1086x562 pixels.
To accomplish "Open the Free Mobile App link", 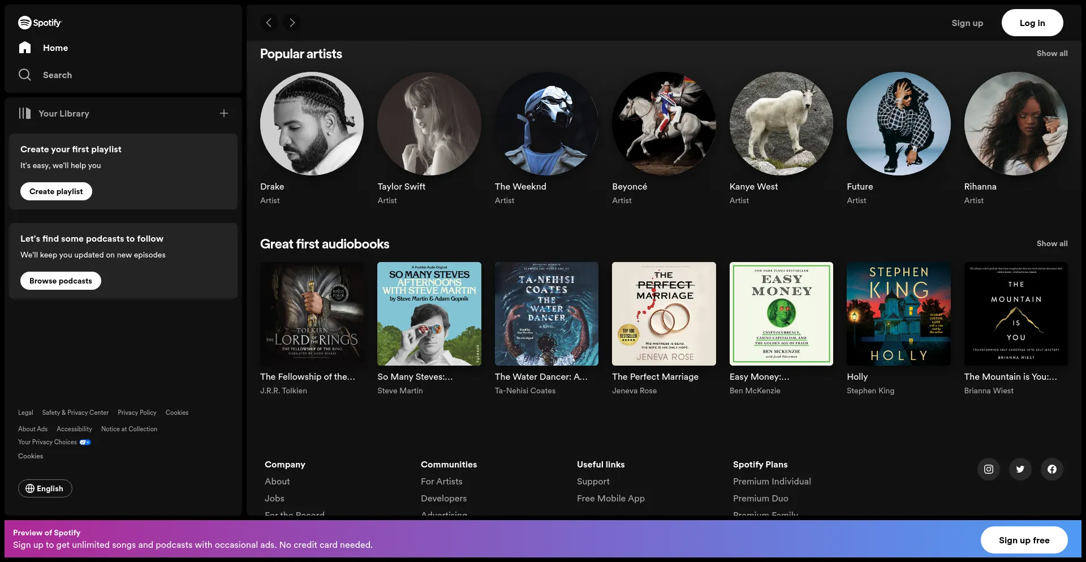I will click(610, 498).
